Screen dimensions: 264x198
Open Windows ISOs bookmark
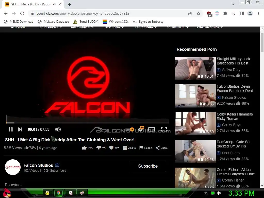click(x=116, y=22)
